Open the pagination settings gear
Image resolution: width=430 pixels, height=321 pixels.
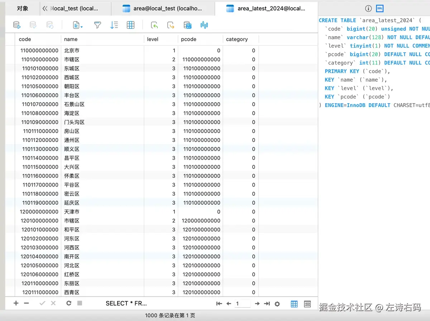coord(277,304)
